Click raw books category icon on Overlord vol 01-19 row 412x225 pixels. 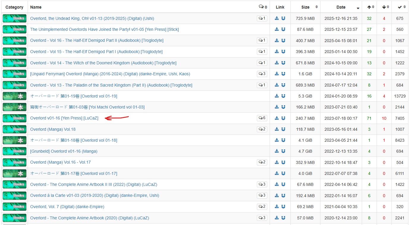point(15,96)
